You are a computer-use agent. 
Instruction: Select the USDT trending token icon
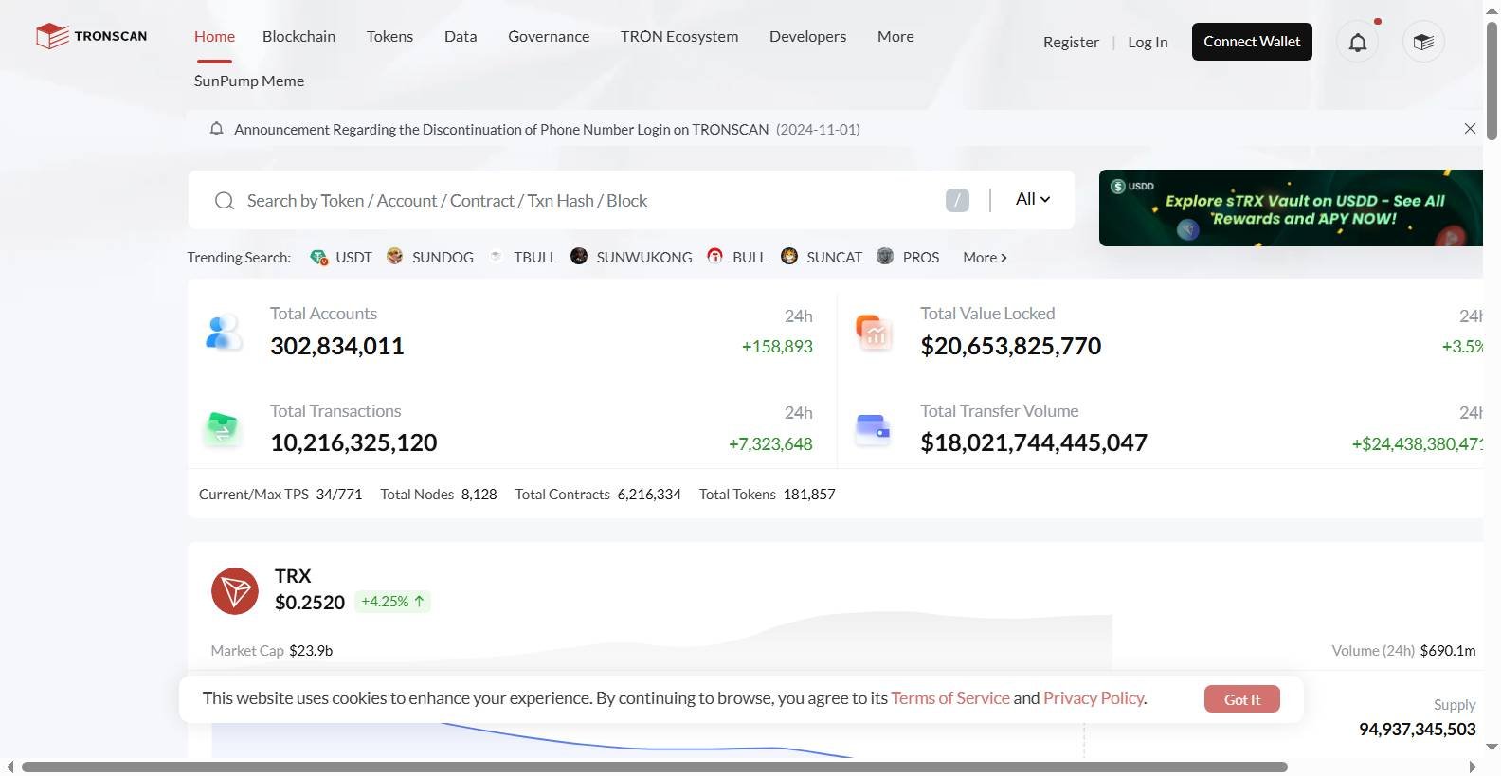(319, 257)
